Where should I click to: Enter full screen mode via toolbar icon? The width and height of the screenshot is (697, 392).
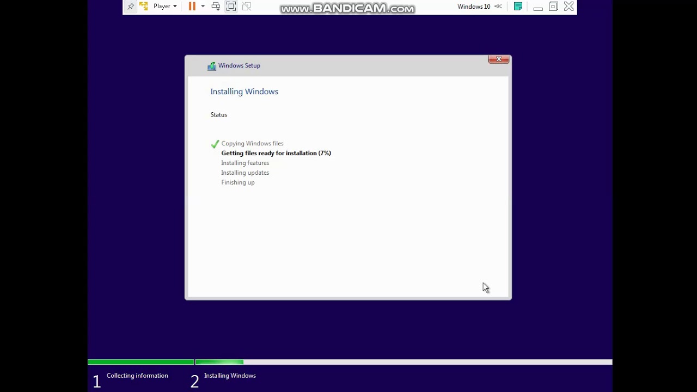point(231,6)
